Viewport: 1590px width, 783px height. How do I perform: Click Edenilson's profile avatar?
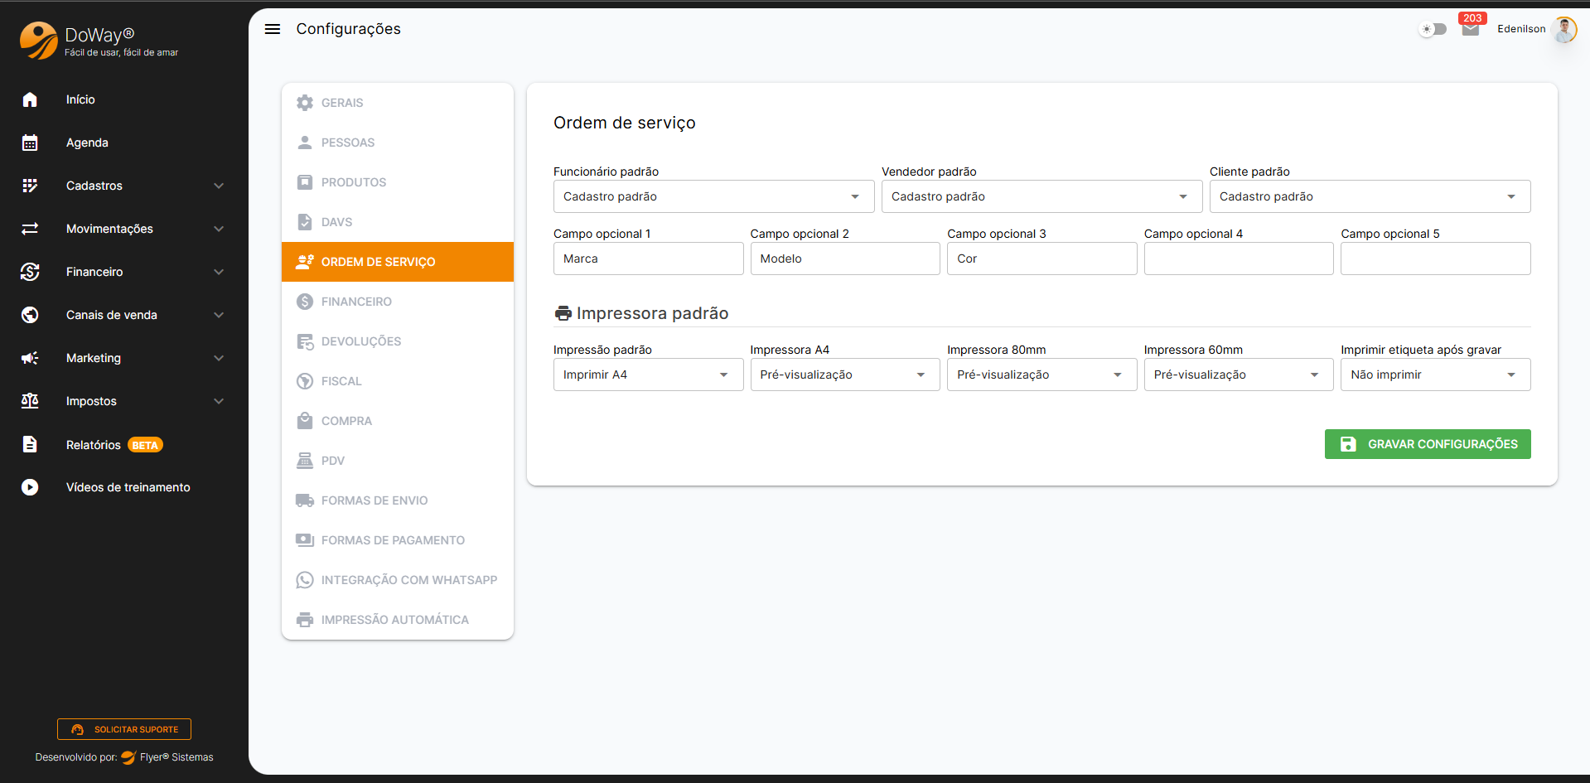tap(1563, 30)
